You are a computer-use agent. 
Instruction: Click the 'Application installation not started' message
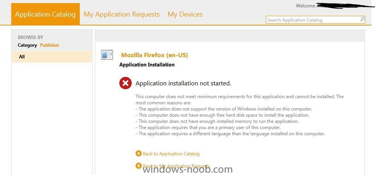184,83
